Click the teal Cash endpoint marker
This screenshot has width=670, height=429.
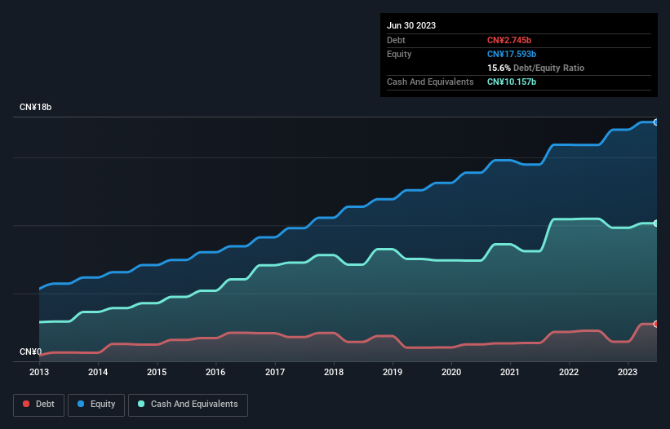(655, 223)
